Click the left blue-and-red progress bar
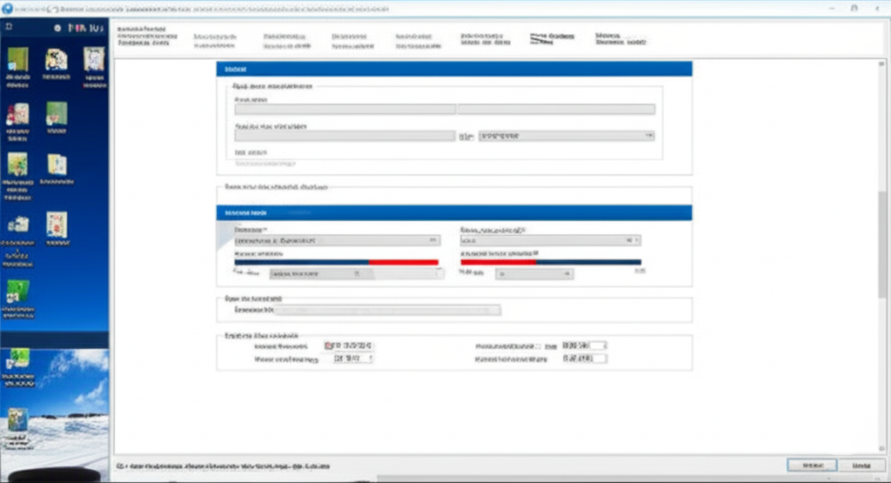 (x=337, y=262)
